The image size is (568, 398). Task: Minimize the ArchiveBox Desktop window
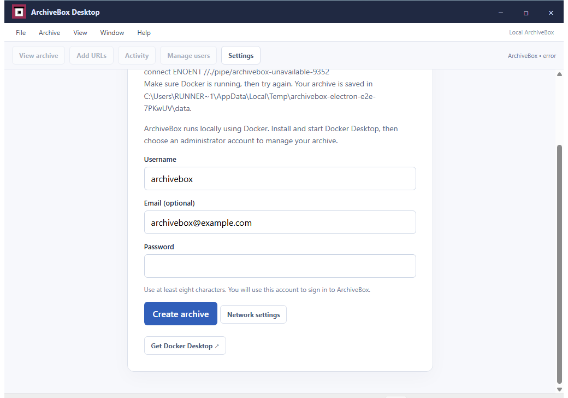click(x=501, y=13)
